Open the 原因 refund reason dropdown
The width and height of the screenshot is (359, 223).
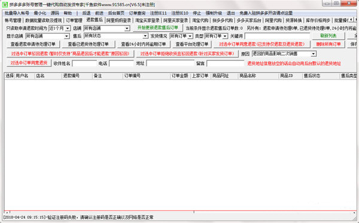(284, 54)
